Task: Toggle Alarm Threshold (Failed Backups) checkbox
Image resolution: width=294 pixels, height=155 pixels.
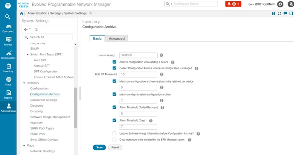Action: point(114,107)
